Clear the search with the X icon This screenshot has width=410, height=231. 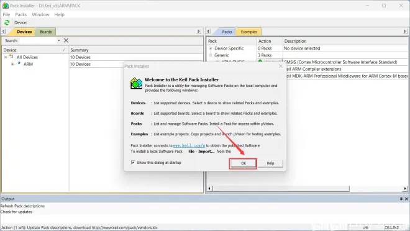pos(66,40)
